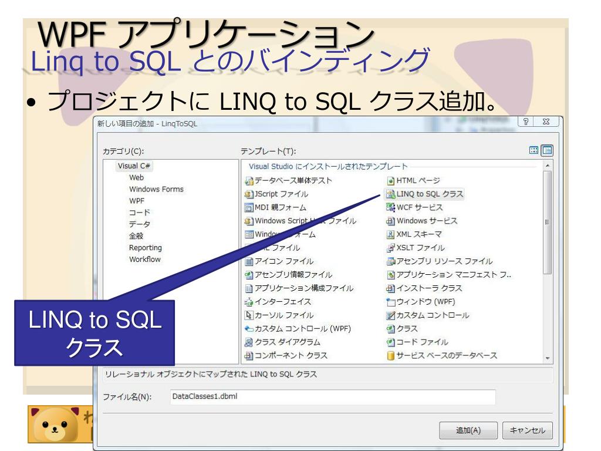Open the Workflow category
This screenshot has width=601, height=451.
[145, 259]
